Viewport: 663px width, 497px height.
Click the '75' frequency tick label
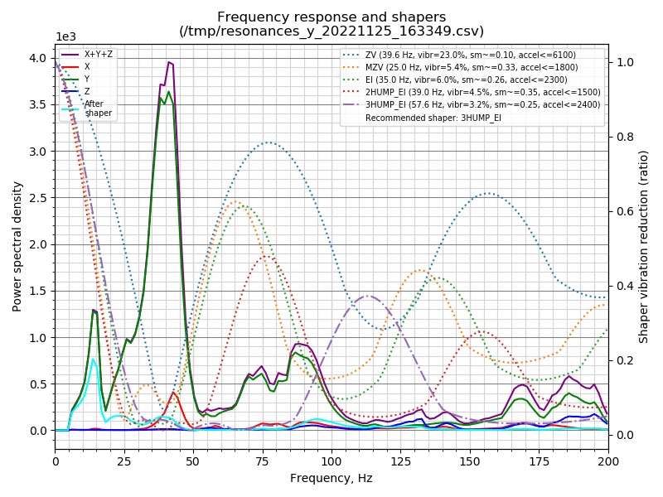point(263,461)
